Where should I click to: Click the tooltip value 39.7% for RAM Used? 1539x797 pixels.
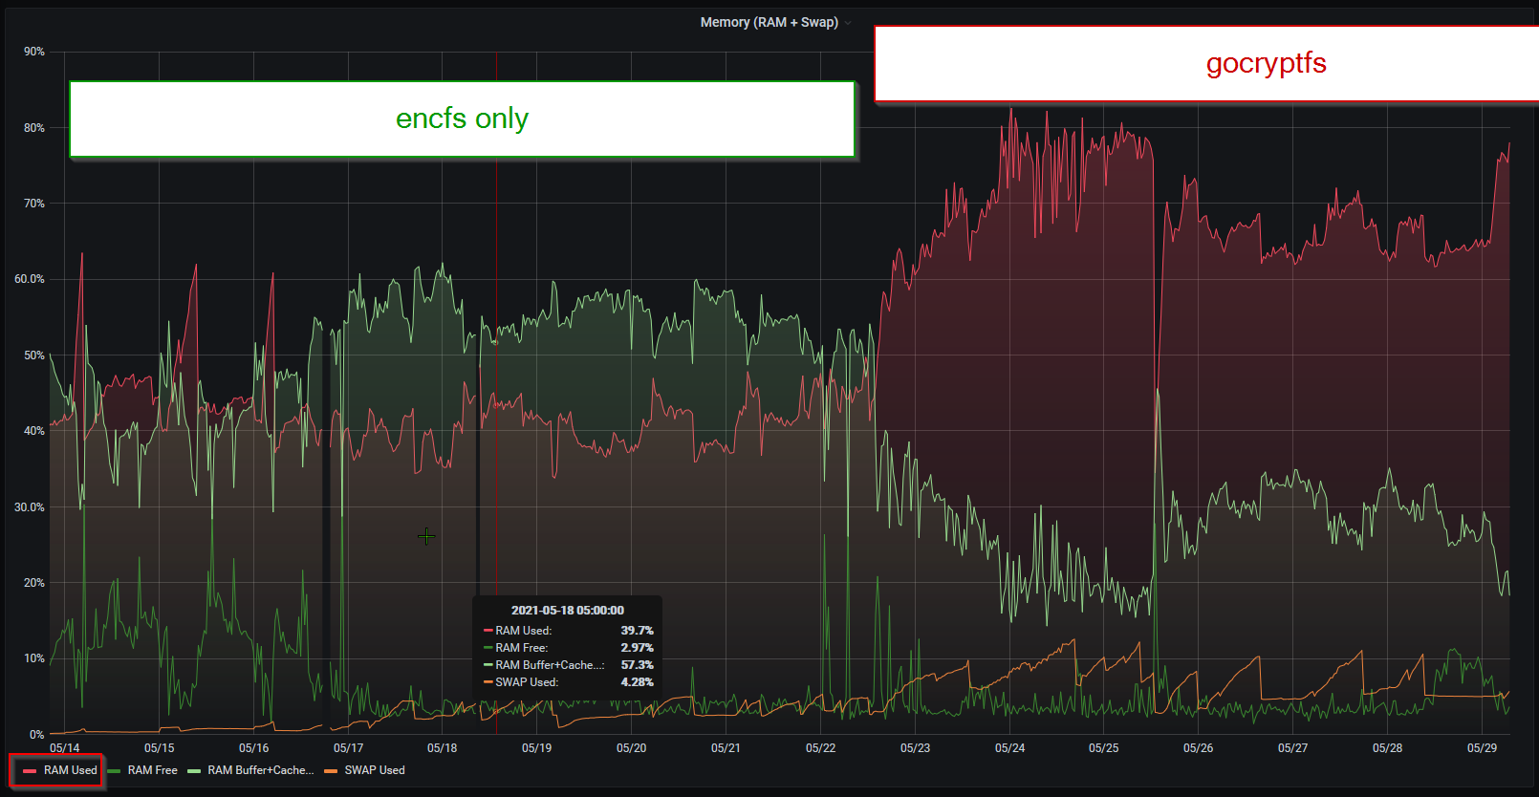(x=638, y=631)
